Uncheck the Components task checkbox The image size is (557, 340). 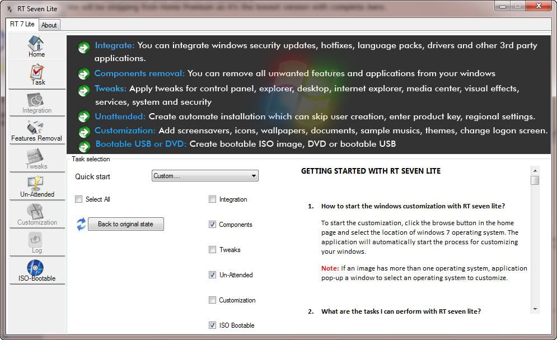(x=212, y=225)
